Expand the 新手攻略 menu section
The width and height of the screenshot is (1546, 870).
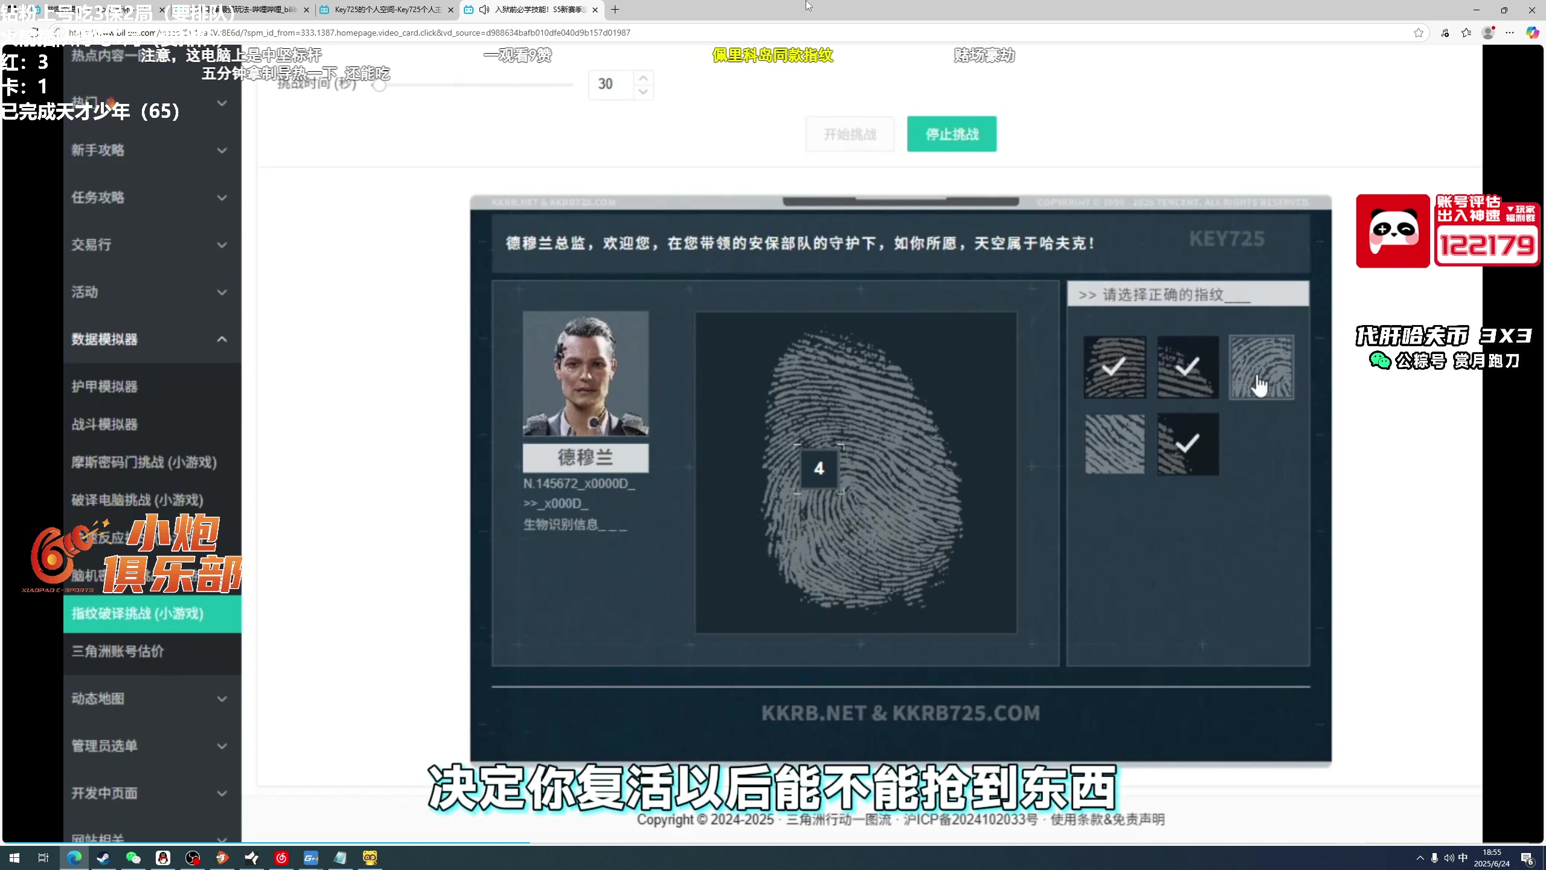149,150
